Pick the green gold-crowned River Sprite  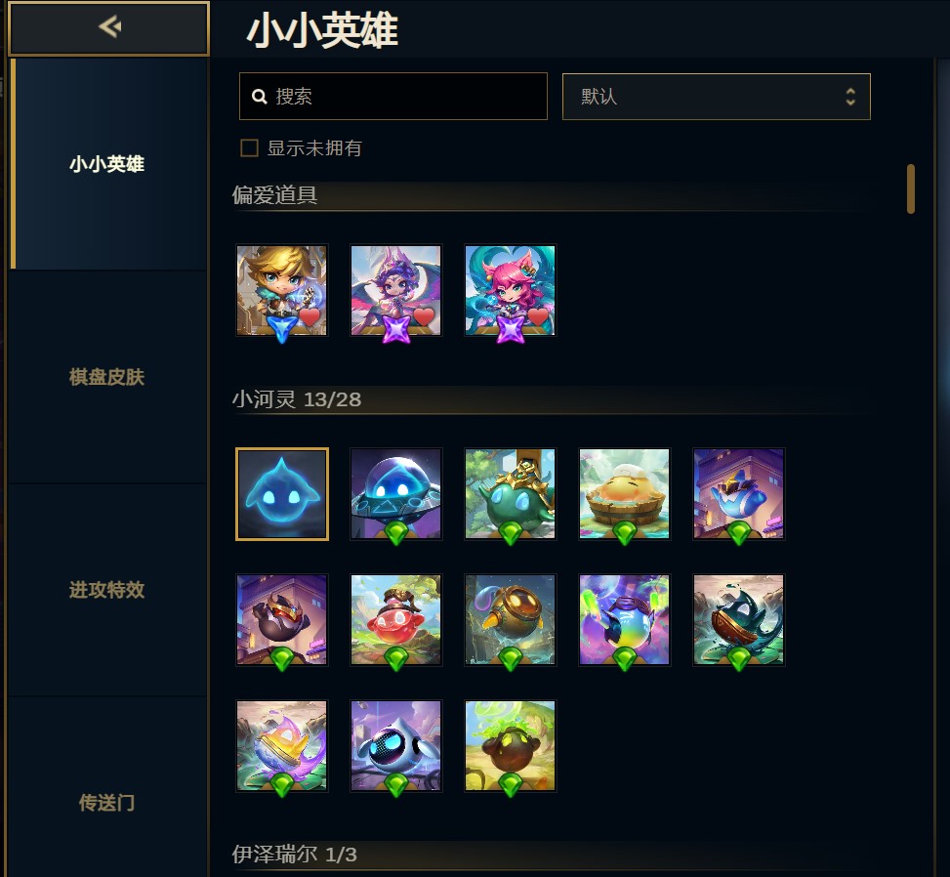click(x=510, y=494)
